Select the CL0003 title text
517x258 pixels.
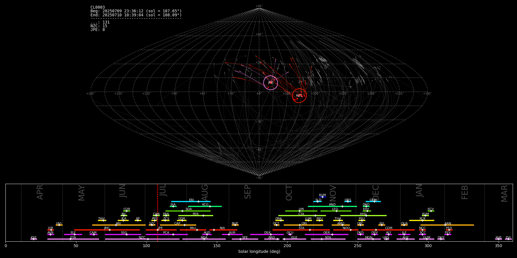click(98, 7)
